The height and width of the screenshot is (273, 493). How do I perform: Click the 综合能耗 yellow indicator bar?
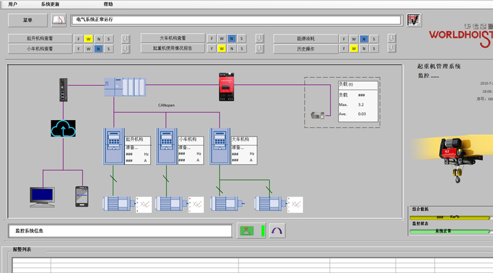point(449,217)
